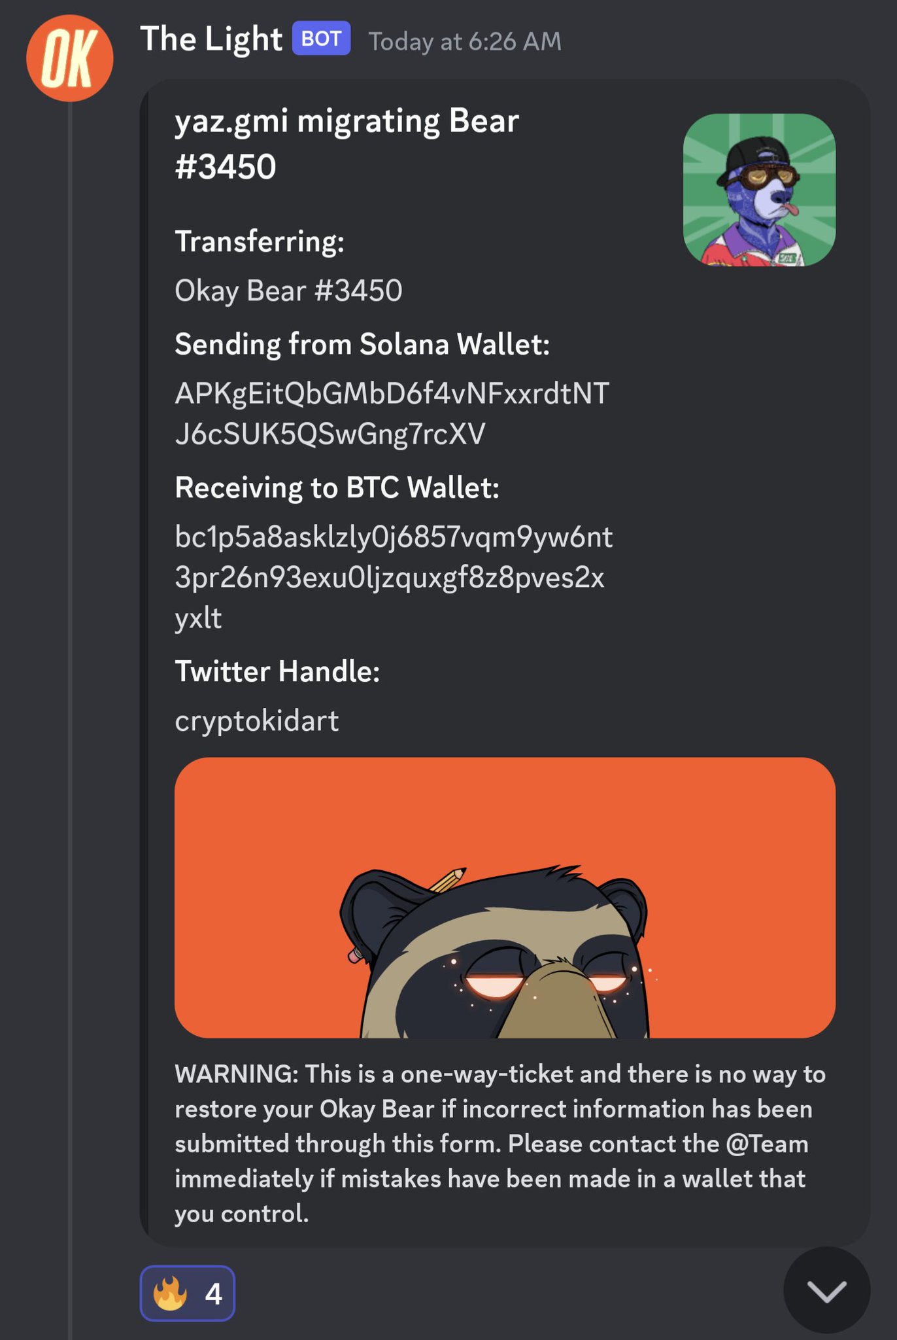Screen dimensions: 897x1340
Task: Click the reaction count number 4
Action: [x=213, y=1294]
